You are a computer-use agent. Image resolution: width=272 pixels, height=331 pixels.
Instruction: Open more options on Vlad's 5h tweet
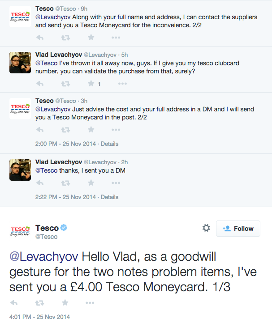[x=122, y=84]
